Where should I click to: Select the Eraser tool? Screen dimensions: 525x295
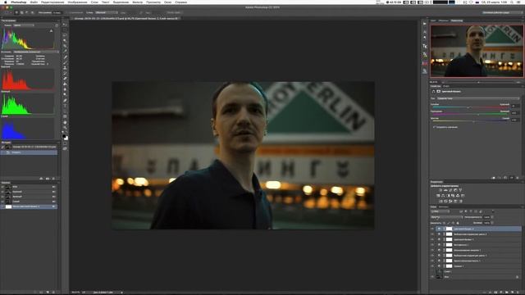(65, 79)
